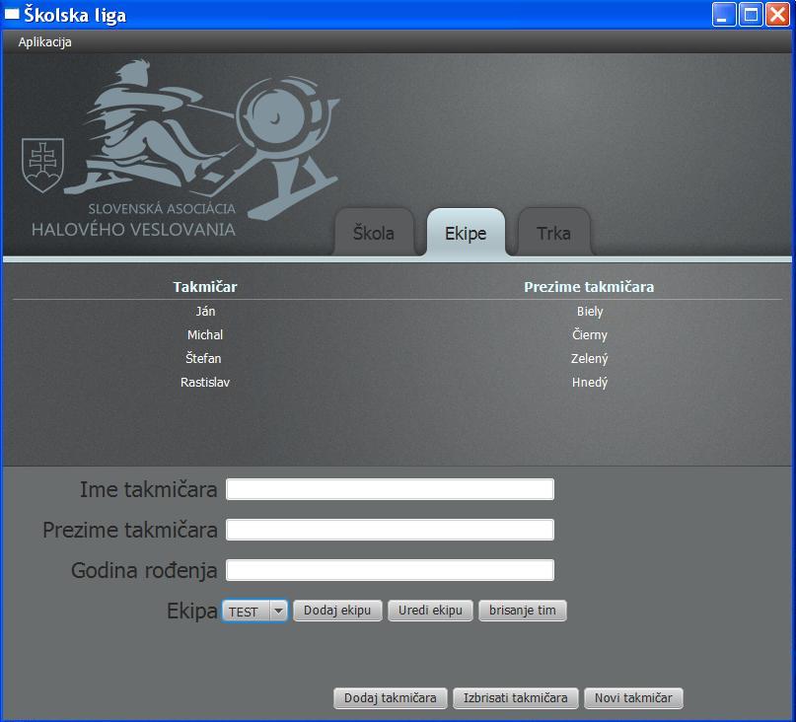This screenshot has width=796, height=722.
Task: Click the surname Zelený cell
Action: coord(590,358)
